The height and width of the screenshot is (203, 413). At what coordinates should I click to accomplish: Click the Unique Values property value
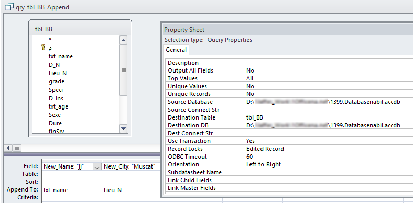coord(329,86)
